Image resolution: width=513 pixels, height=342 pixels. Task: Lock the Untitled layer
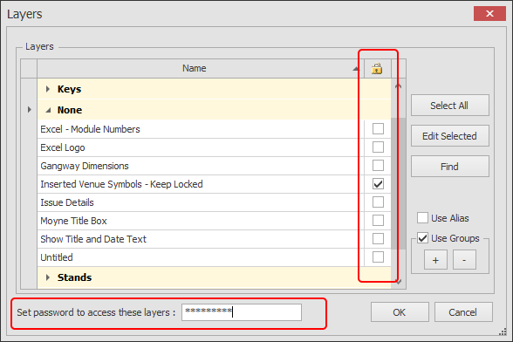tap(378, 257)
